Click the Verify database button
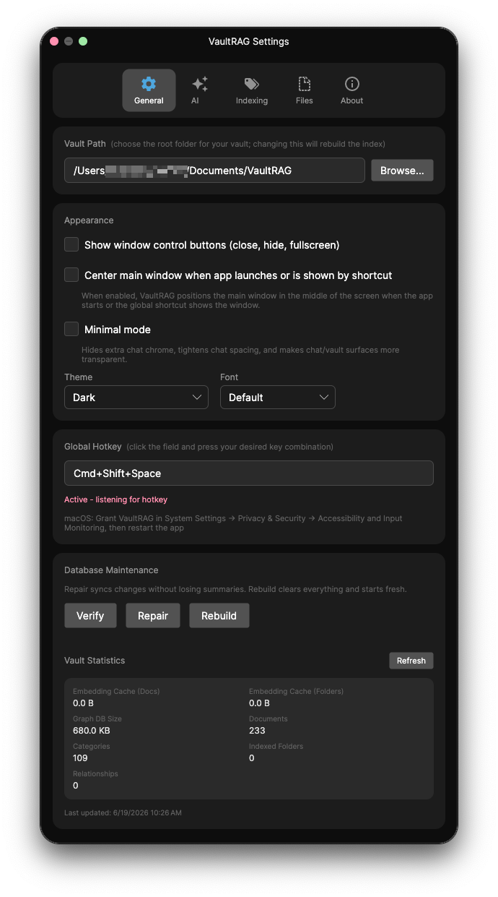The width and height of the screenshot is (498, 897). (90, 616)
